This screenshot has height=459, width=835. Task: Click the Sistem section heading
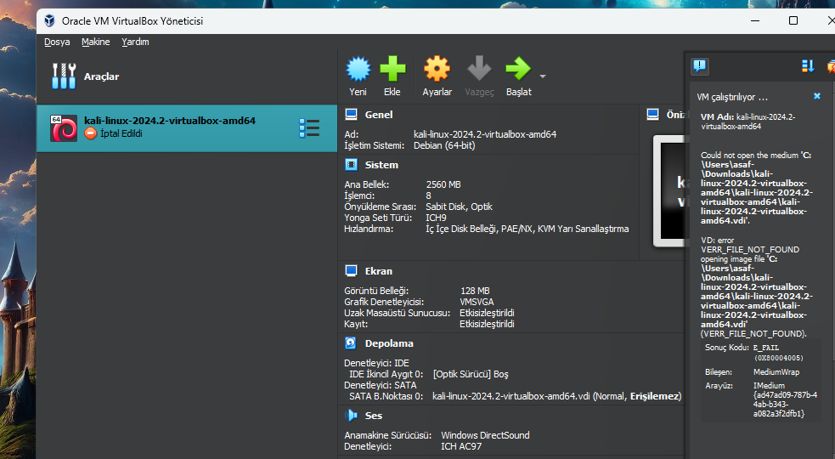point(381,165)
